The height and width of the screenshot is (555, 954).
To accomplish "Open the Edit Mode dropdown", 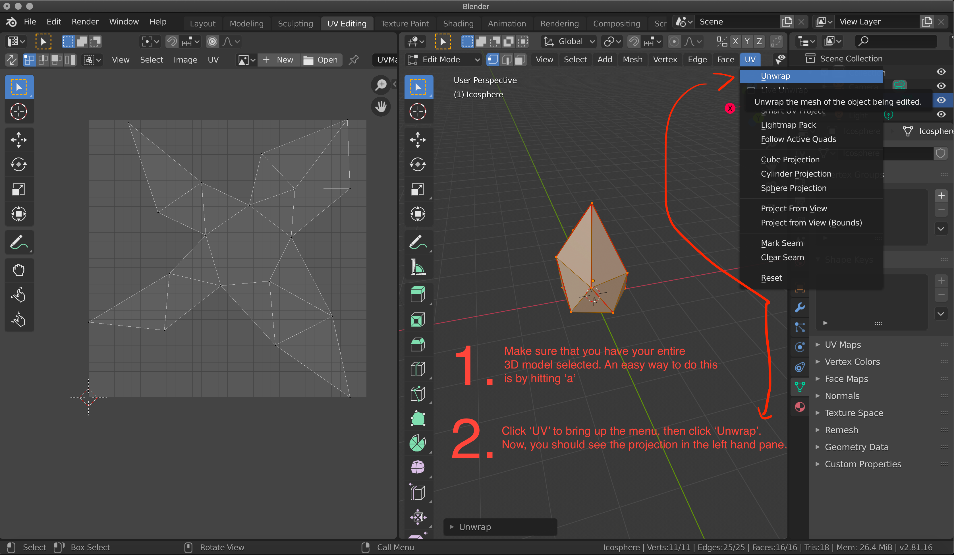I will tap(444, 60).
